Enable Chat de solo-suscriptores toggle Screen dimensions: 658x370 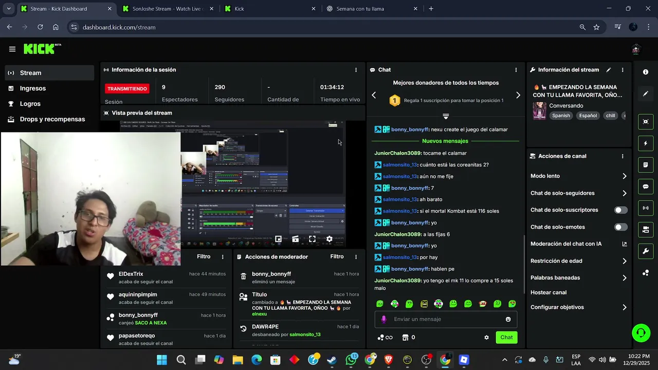(621, 210)
